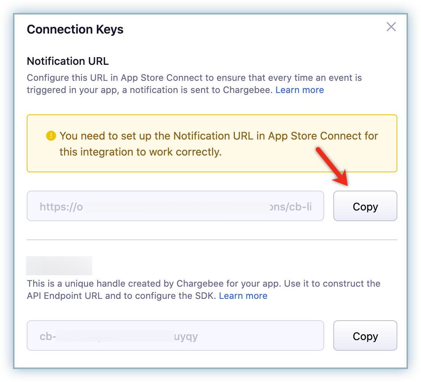Screen dimensions: 421x382
Task: Open Learn more link about SDK configuration
Action: pyautogui.click(x=243, y=296)
